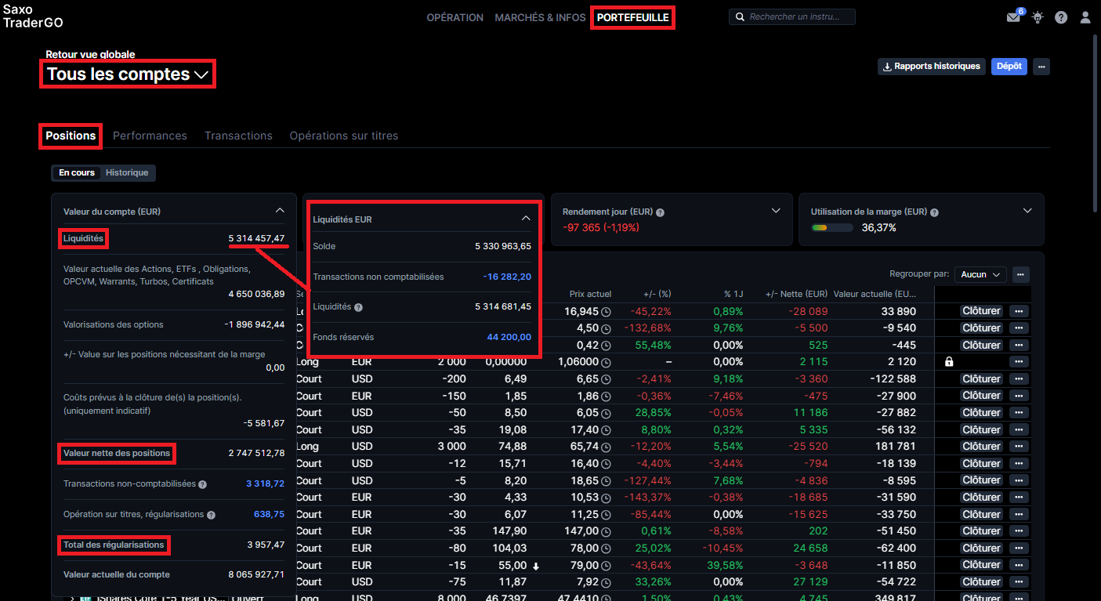This screenshot has height=601, width=1101.
Task: Go to the MARCHÉS & INFOS menu
Action: coord(540,17)
